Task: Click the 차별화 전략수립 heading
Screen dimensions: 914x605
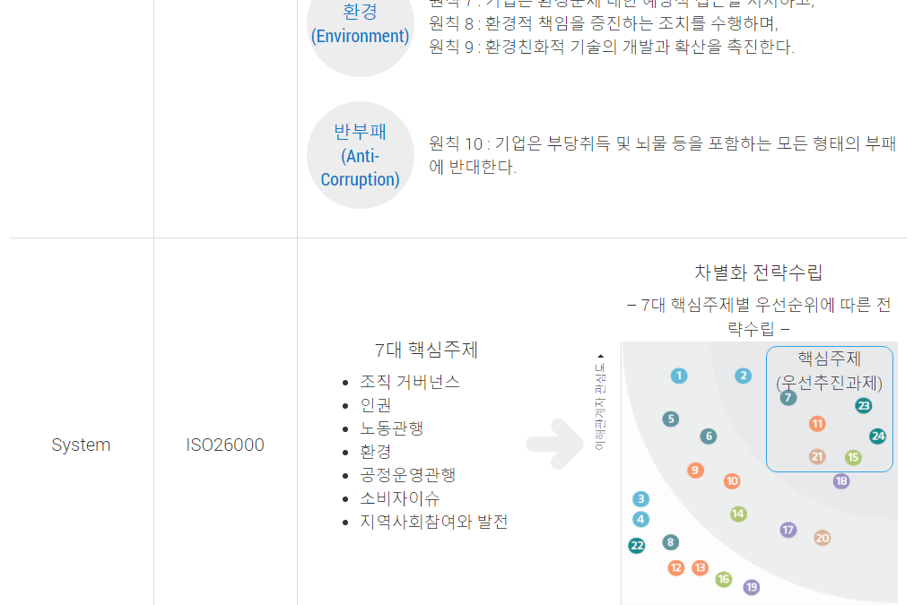Action: point(758,272)
